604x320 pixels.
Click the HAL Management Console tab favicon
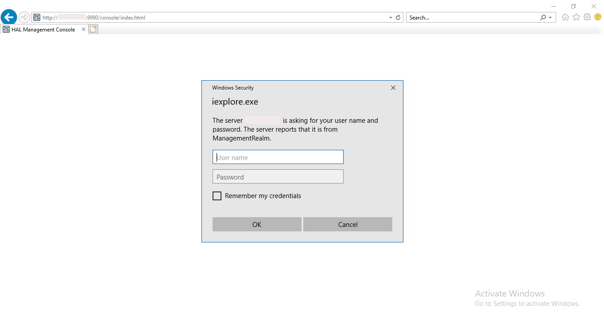[x=6, y=30]
